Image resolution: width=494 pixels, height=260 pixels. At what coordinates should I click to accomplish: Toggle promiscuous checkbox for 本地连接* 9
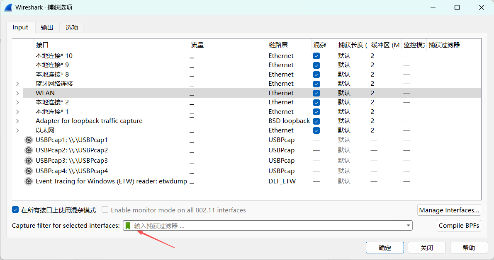pyautogui.click(x=316, y=65)
